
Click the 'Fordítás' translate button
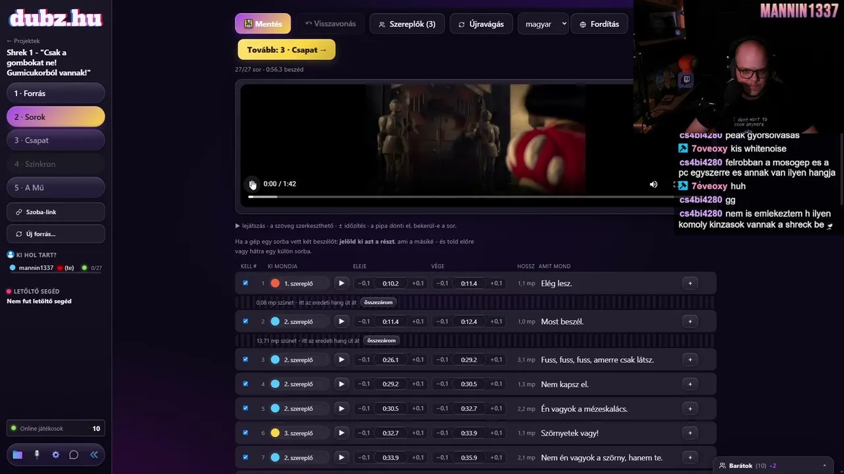point(599,24)
